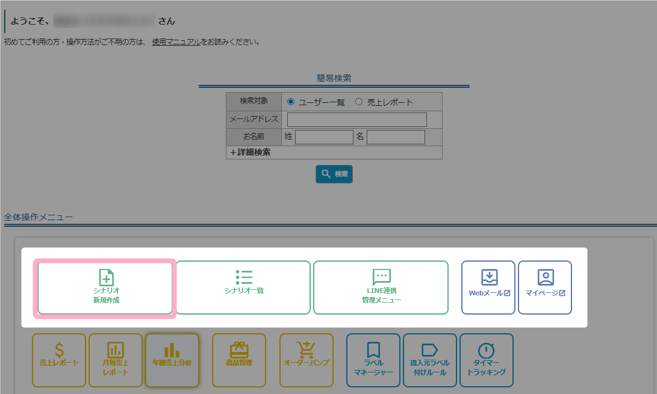The image size is (657, 394).
Task: Click the 検索 search button
Action: pyautogui.click(x=334, y=174)
